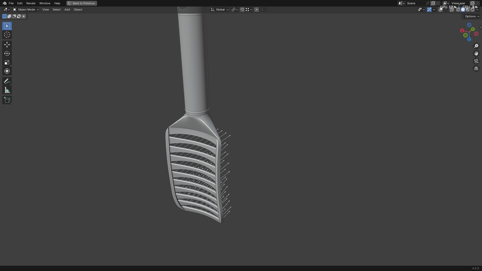The height and width of the screenshot is (271, 482).
Task: Open the Window menu
Action: pos(45,3)
